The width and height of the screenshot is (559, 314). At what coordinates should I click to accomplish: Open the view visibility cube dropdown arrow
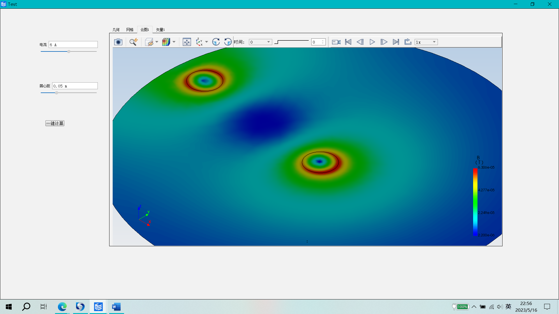tap(157, 42)
